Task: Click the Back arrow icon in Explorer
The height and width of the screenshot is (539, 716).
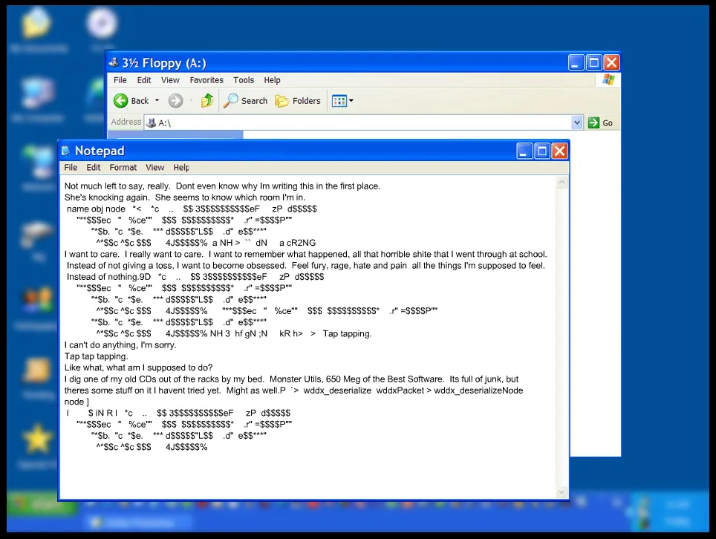Action: point(121,101)
